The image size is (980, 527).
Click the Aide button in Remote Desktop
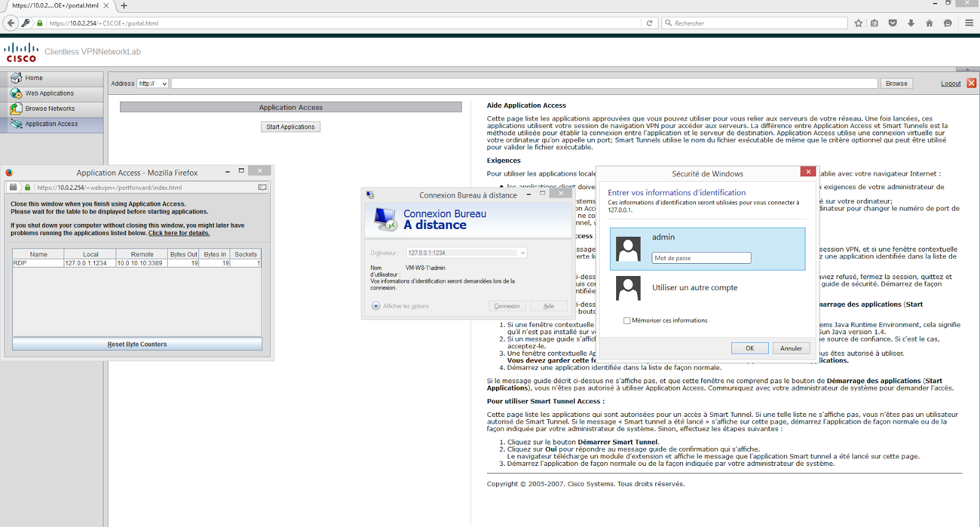[x=549, y=306]
